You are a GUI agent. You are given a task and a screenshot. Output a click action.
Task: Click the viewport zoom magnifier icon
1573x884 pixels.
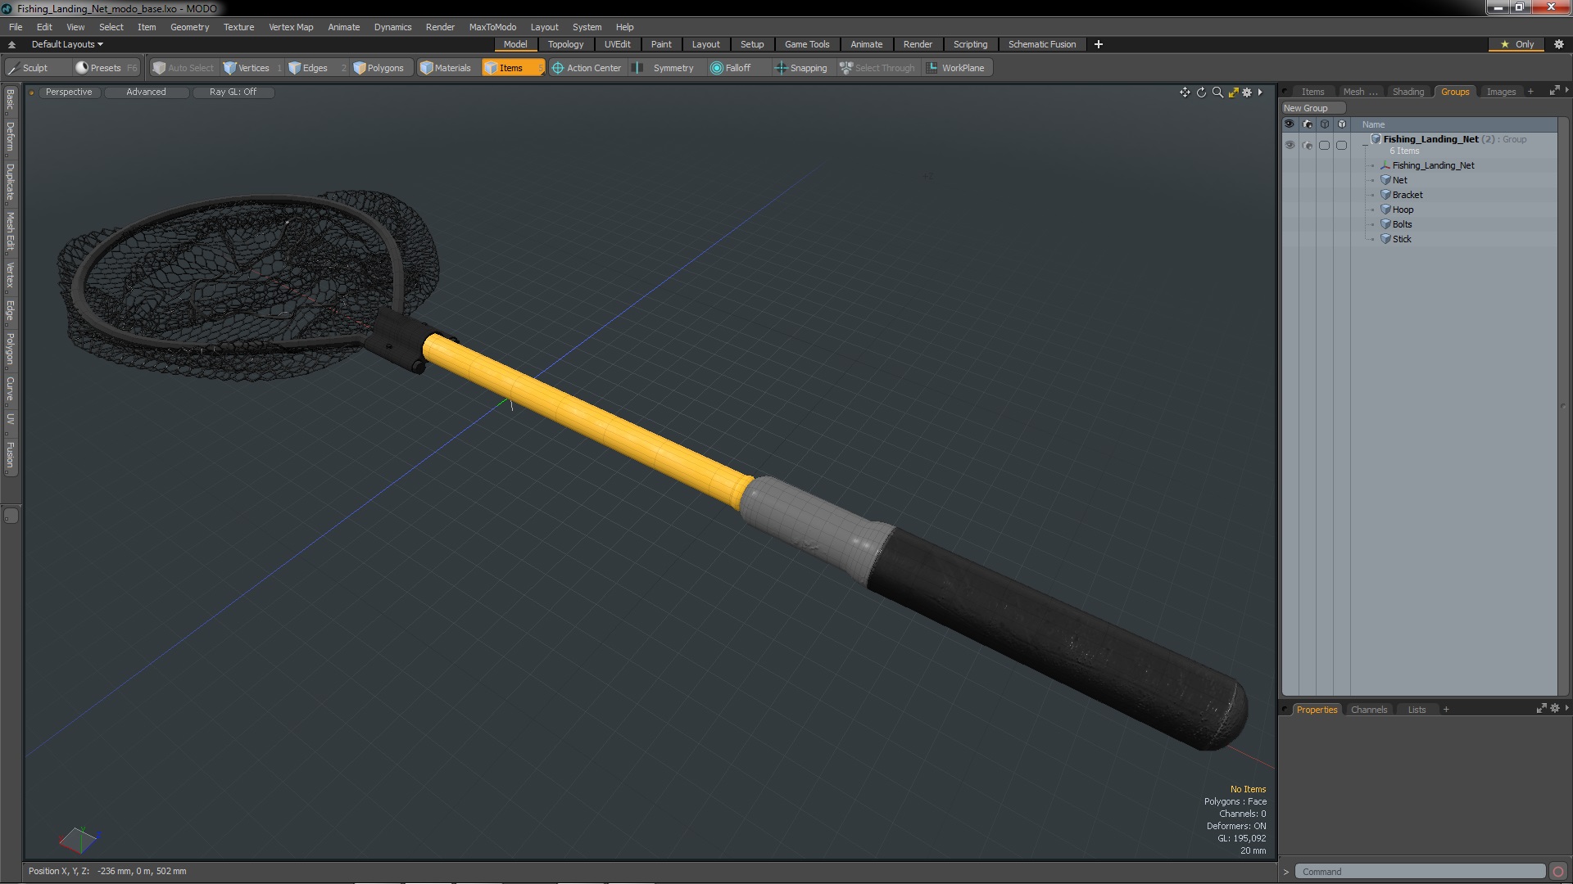click(x=1217, y=92)
